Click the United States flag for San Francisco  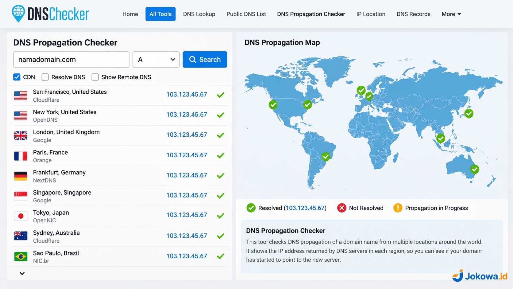tap(21, 96)
